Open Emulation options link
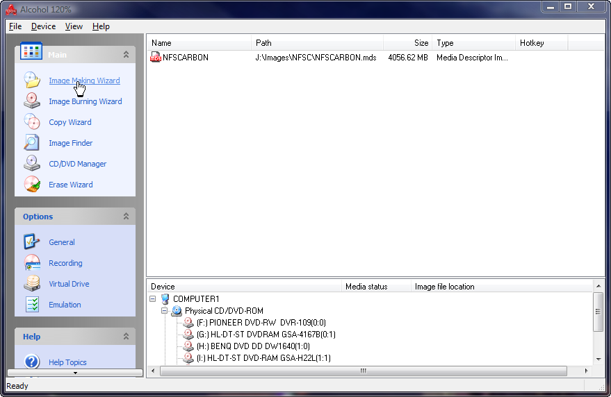The image size is (611, 397). point(65,305)
